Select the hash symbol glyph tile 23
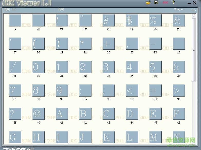The width and height of the screenshot is (201, 150). [109, 20]
